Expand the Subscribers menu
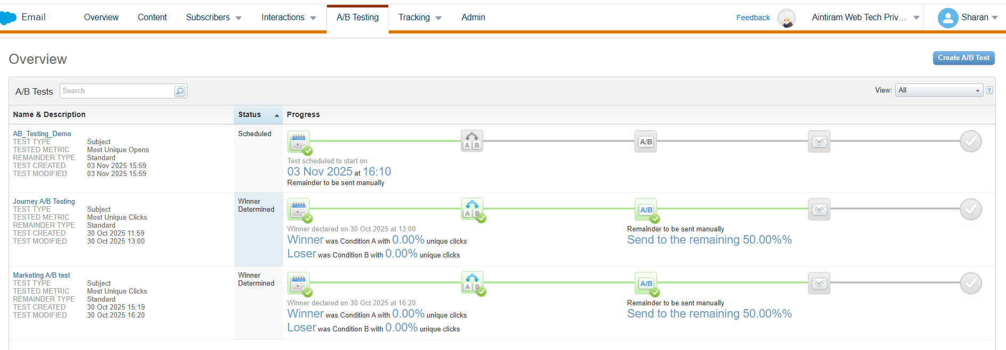Image resolution: width=1006 pixels, height=350 pixels. [x=214, y=18]
